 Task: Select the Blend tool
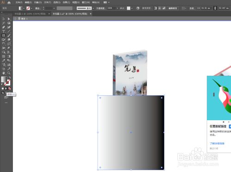9,61
